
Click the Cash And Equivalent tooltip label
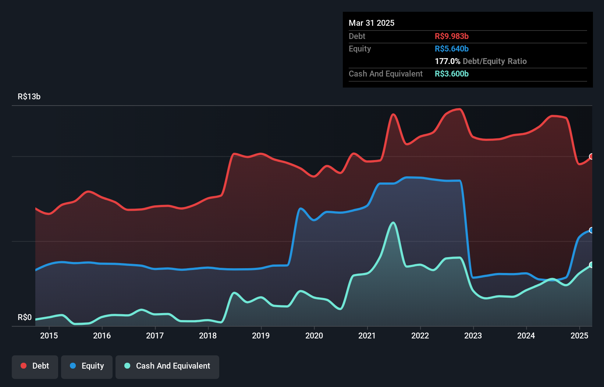coord(386,74)
